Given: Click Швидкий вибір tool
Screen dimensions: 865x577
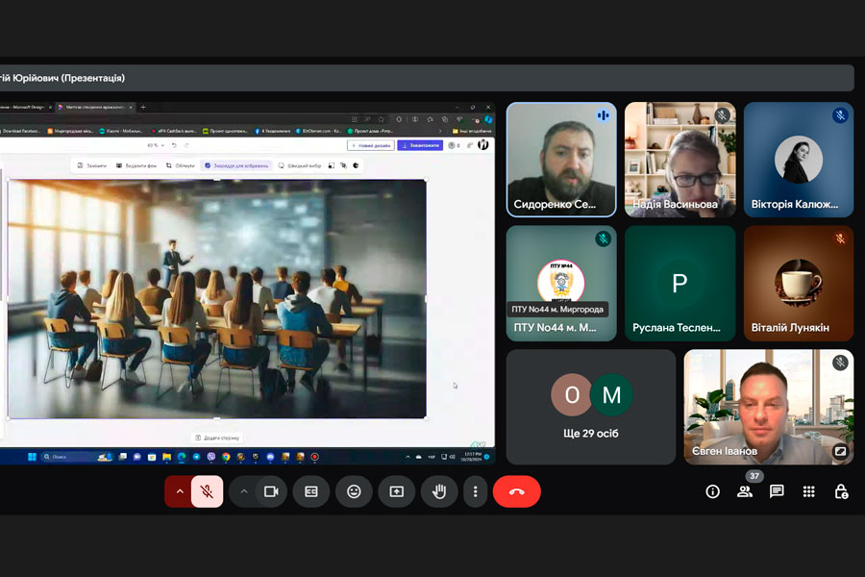Looking at the screenshot, I should [x=300, y=165].
